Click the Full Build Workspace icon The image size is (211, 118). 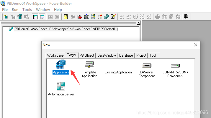(x=129, y=17)
